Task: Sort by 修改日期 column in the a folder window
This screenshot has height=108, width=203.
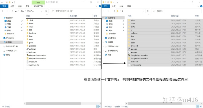Action: pos(175,16)
